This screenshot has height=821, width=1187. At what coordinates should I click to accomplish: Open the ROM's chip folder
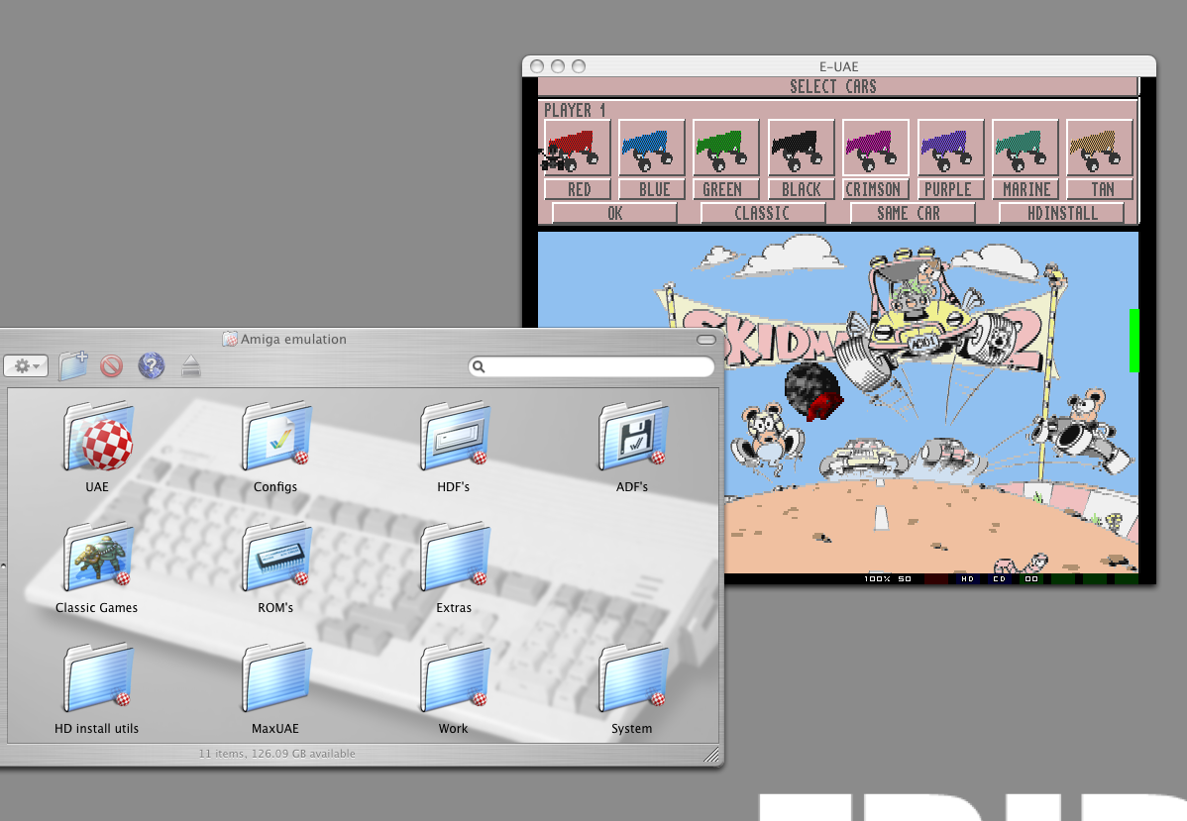(275, 558)
